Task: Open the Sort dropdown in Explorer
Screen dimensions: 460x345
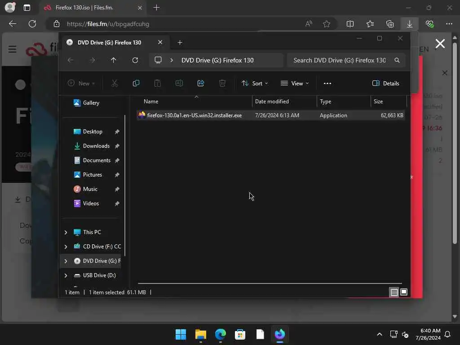Action: click(255, 83)
